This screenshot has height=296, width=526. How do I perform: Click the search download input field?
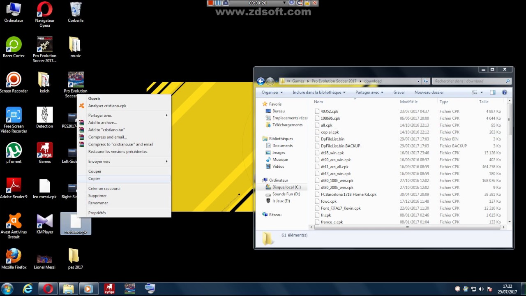pyautogui.click(x=471, y=81)
